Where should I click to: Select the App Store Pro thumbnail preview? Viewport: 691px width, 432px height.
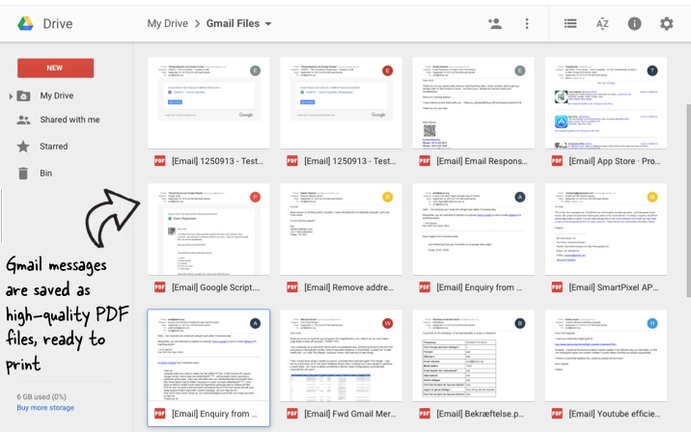(x=605, y=102)
